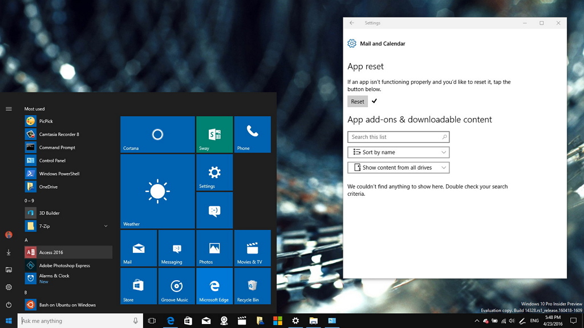Open the Mail tile
Image resolution: width=584 pixels, height=328 pixels.
(x=139, y=248)
